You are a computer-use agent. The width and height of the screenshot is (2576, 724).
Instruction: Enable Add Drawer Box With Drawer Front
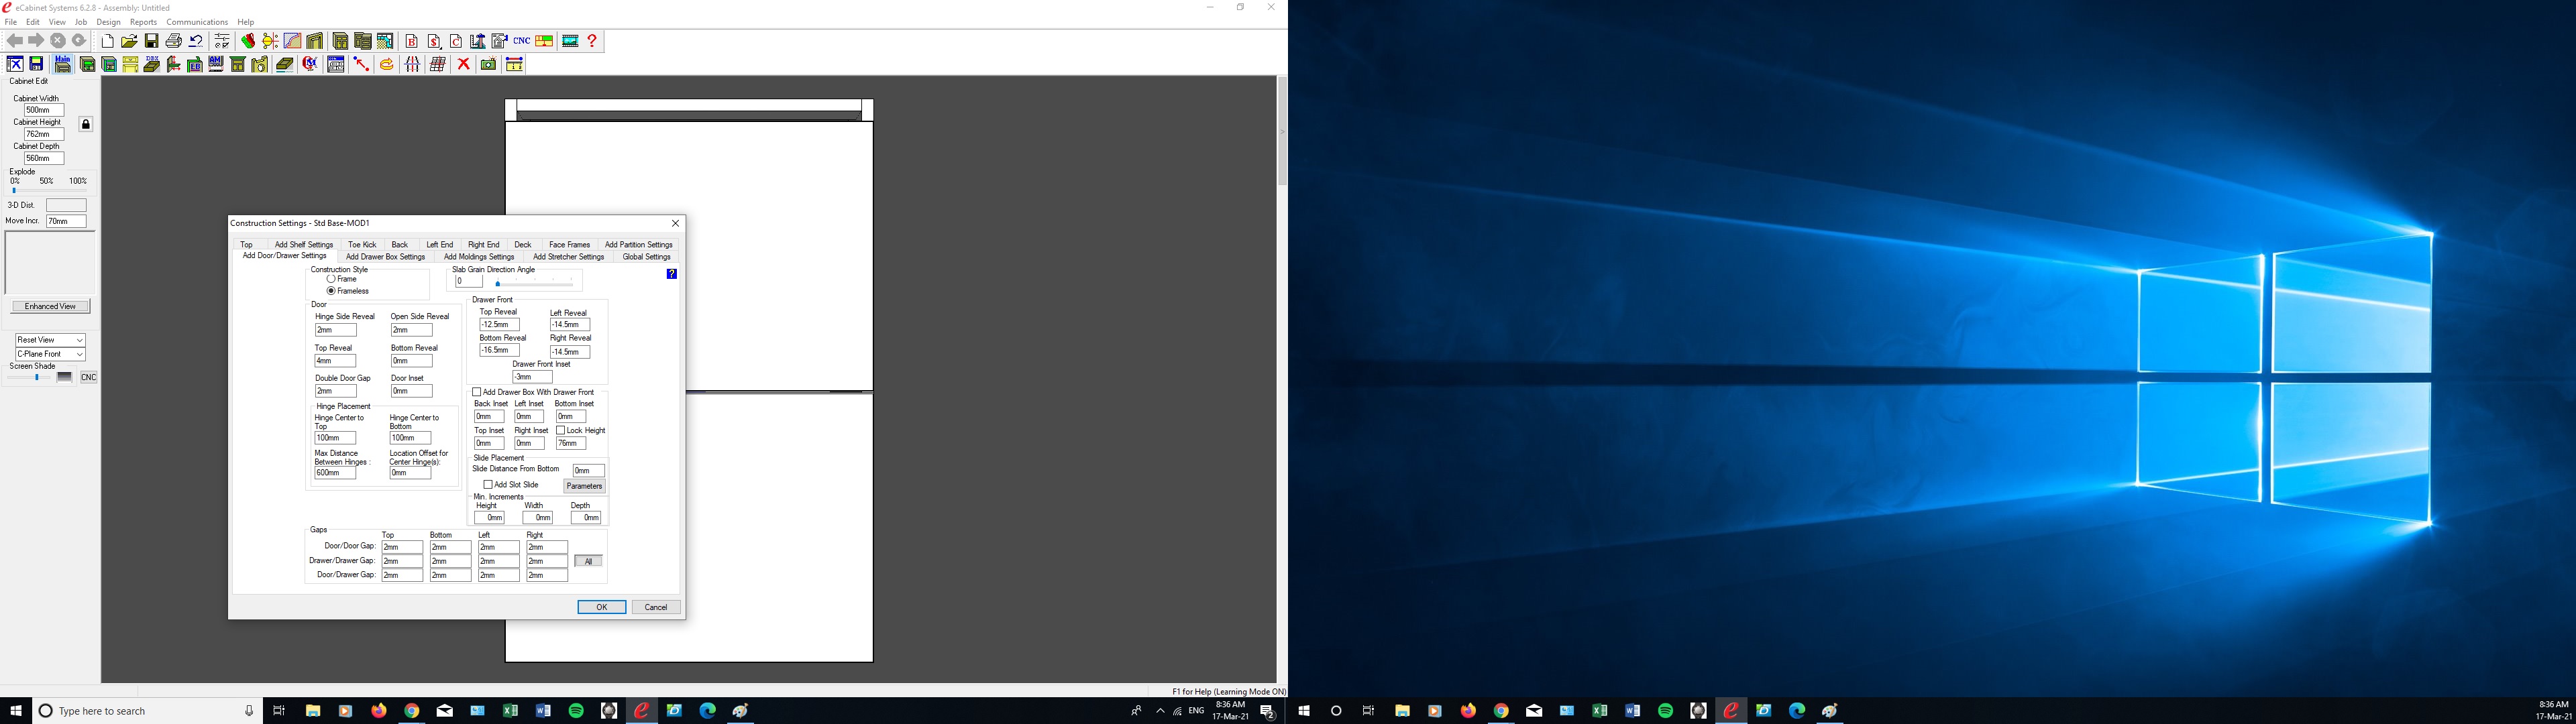(x=477, y=392)
